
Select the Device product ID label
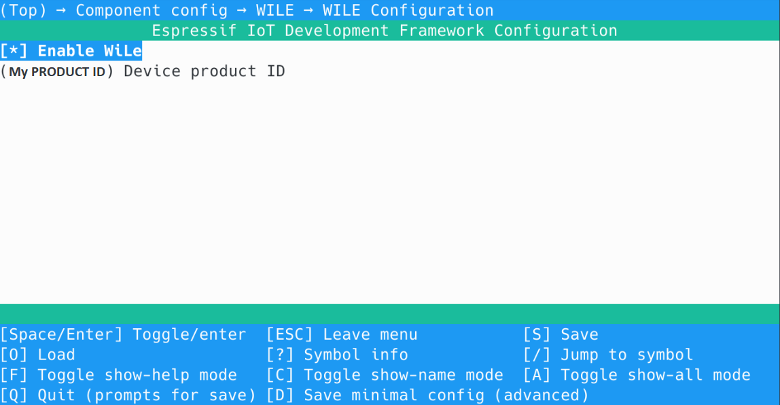tap(204, 71)
